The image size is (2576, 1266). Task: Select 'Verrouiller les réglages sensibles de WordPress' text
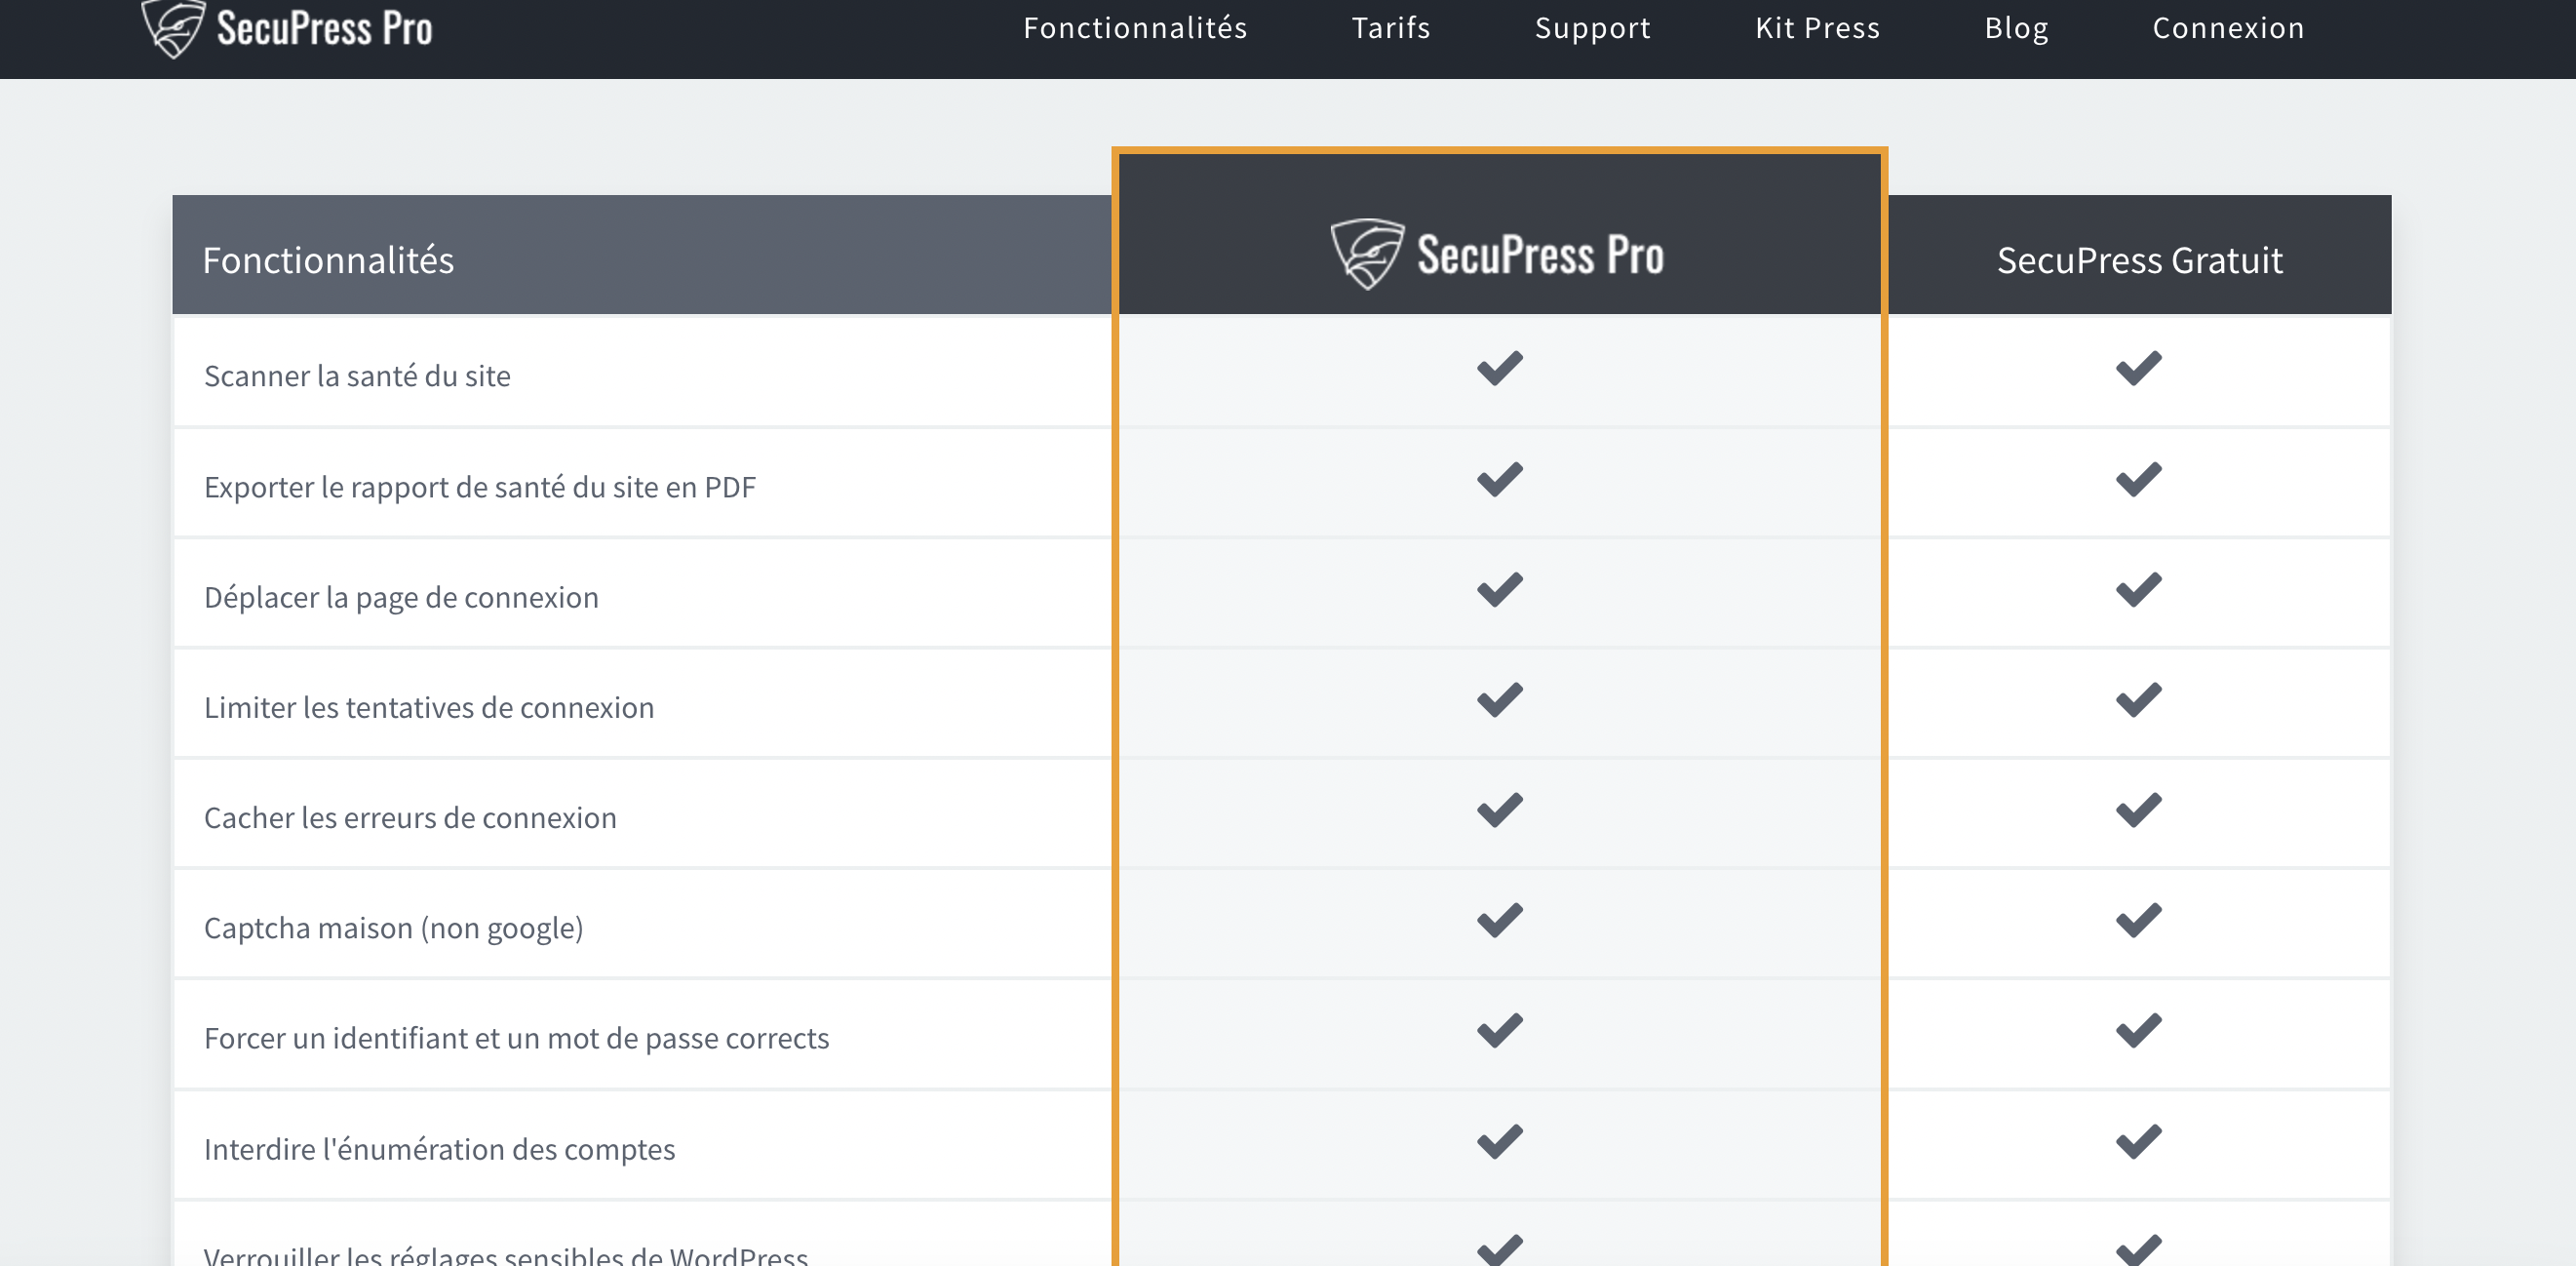(506, 1255)
